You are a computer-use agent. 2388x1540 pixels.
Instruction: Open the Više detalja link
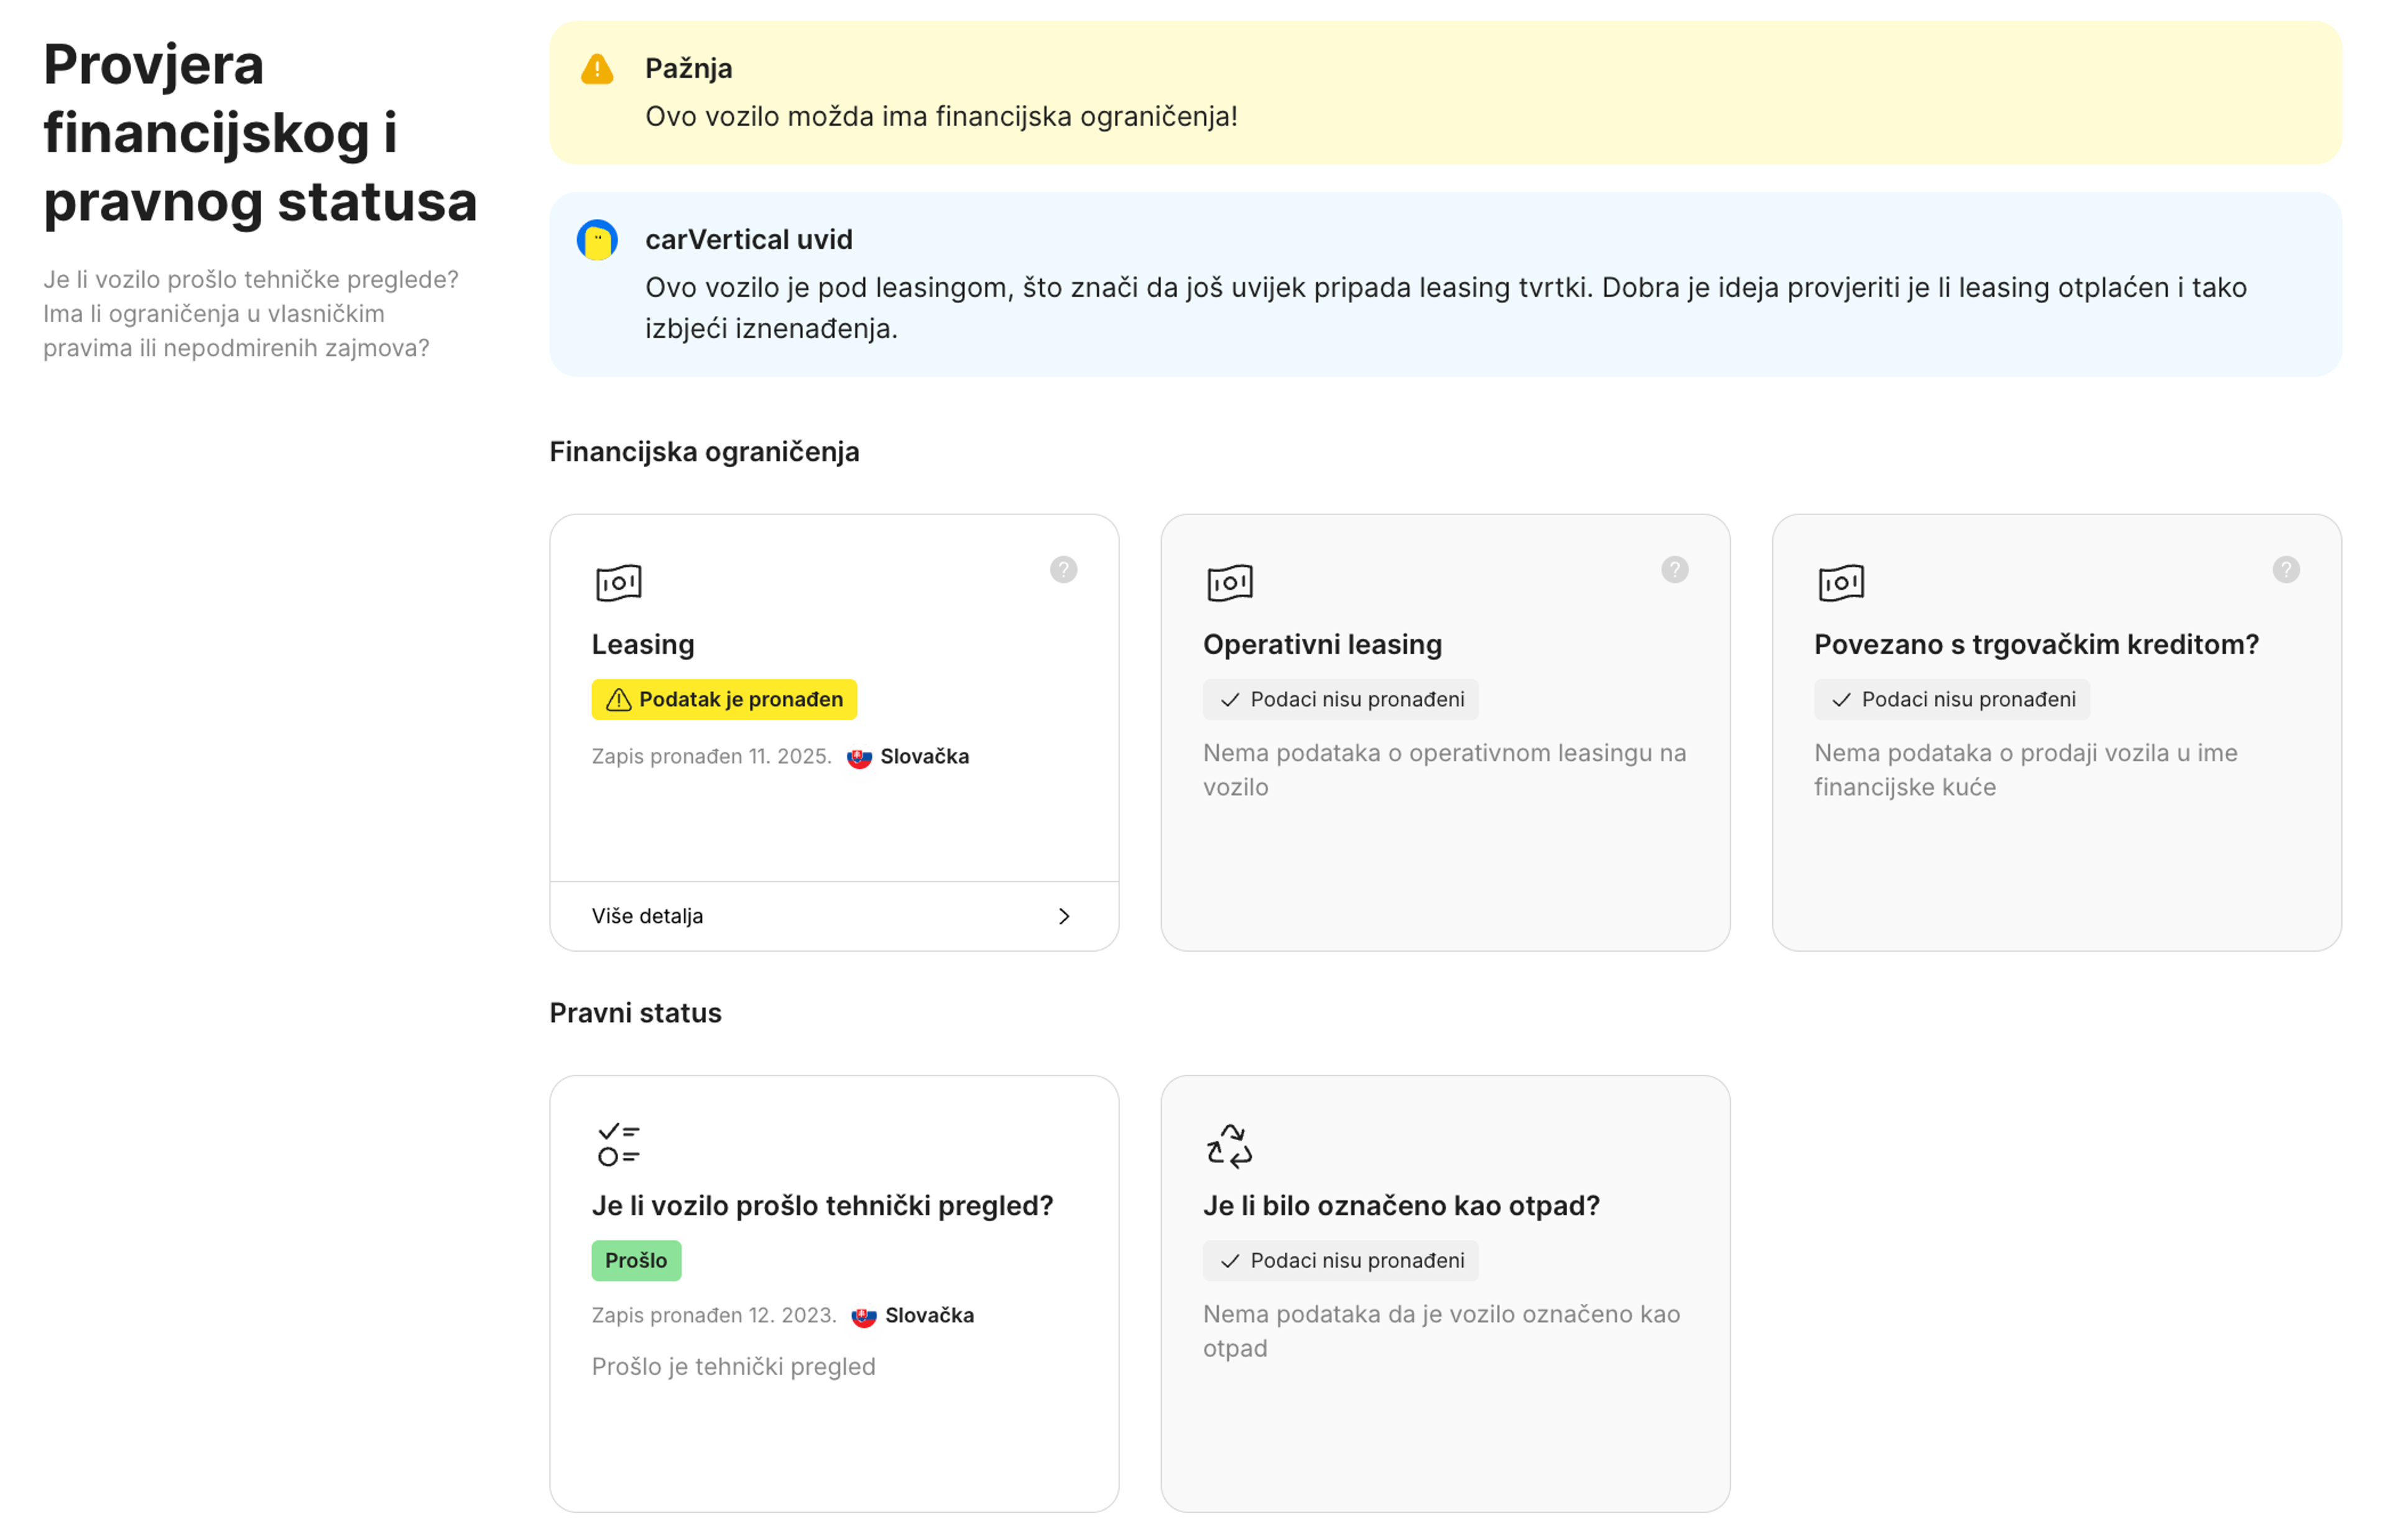pos(648,917)
